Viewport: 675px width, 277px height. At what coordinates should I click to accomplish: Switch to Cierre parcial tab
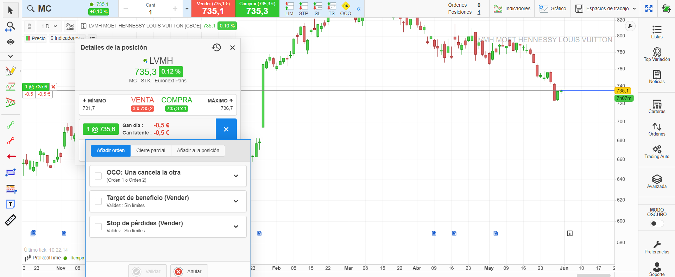click(x=151, y=151)
